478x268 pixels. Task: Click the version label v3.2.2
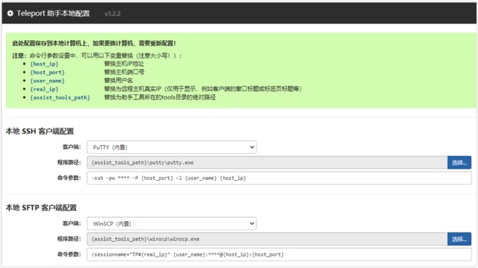pos(112,13)
